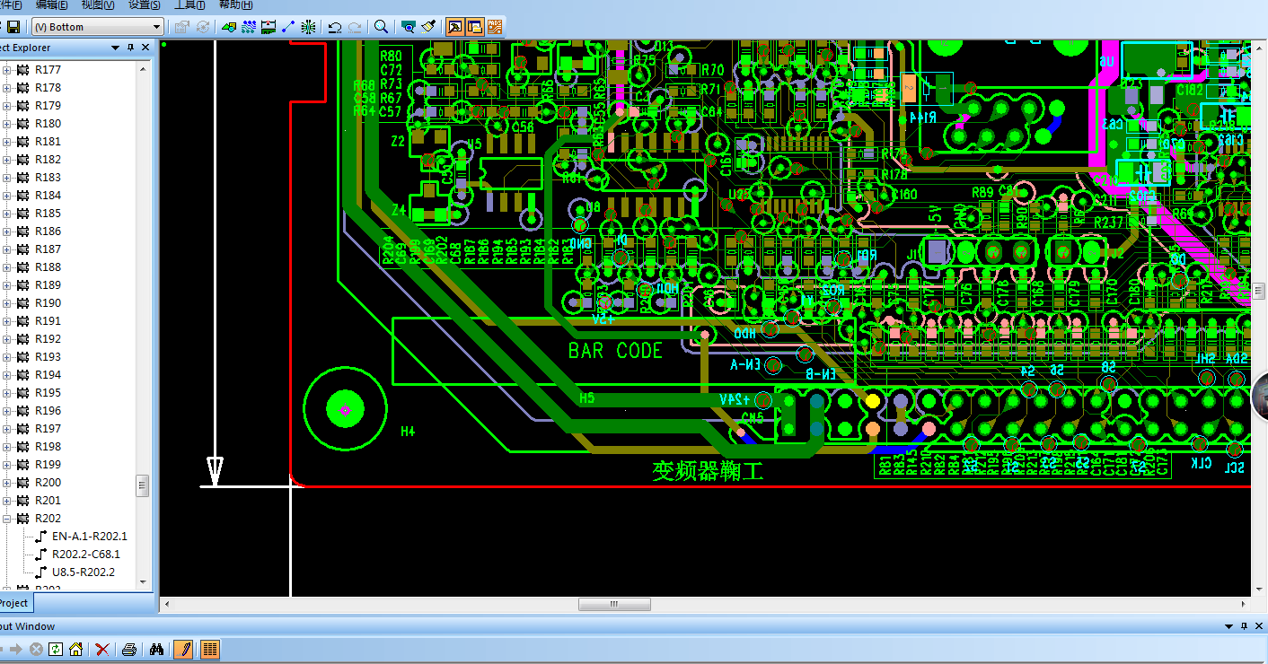The image size is (1268, 664).
Task: Click the binoculars find icon
Action: tap(156, 650)
